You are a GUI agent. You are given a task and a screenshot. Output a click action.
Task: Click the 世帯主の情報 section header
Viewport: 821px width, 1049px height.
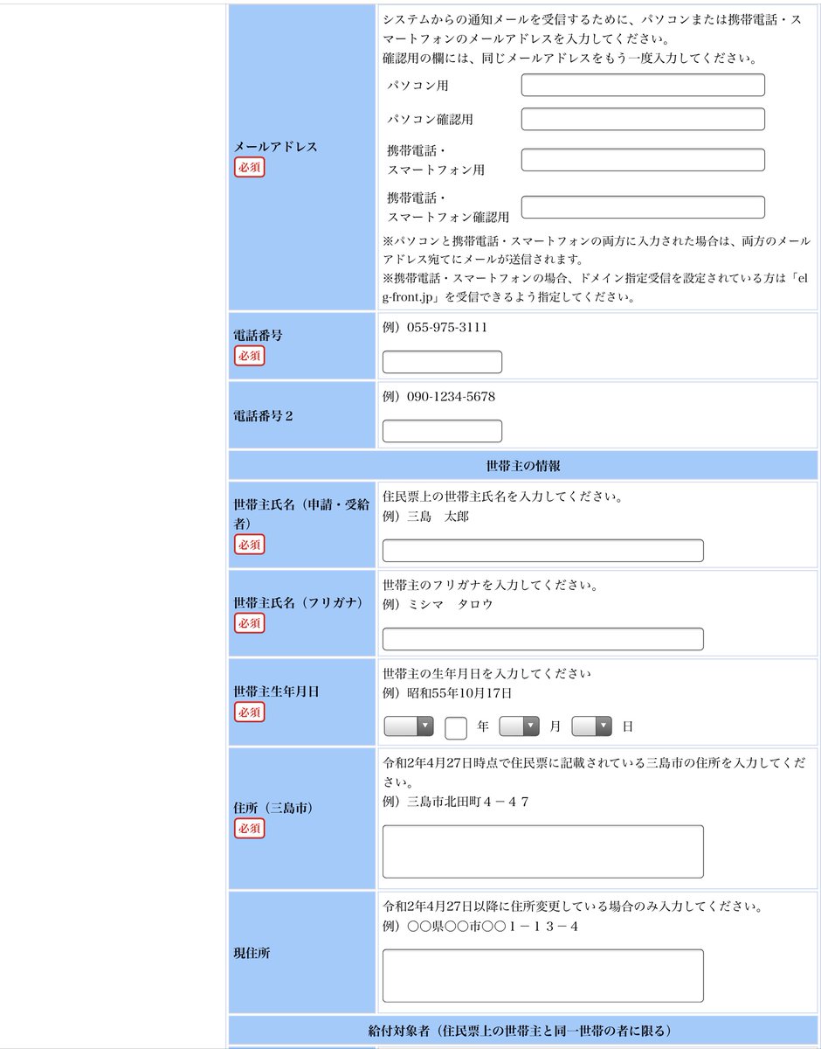pos(523,466)
